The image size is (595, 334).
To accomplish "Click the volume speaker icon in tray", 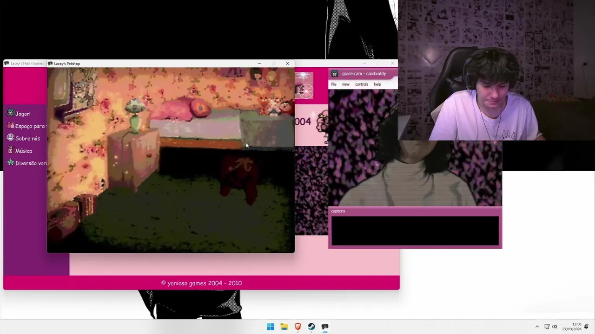I will click(x=555, y=327).
